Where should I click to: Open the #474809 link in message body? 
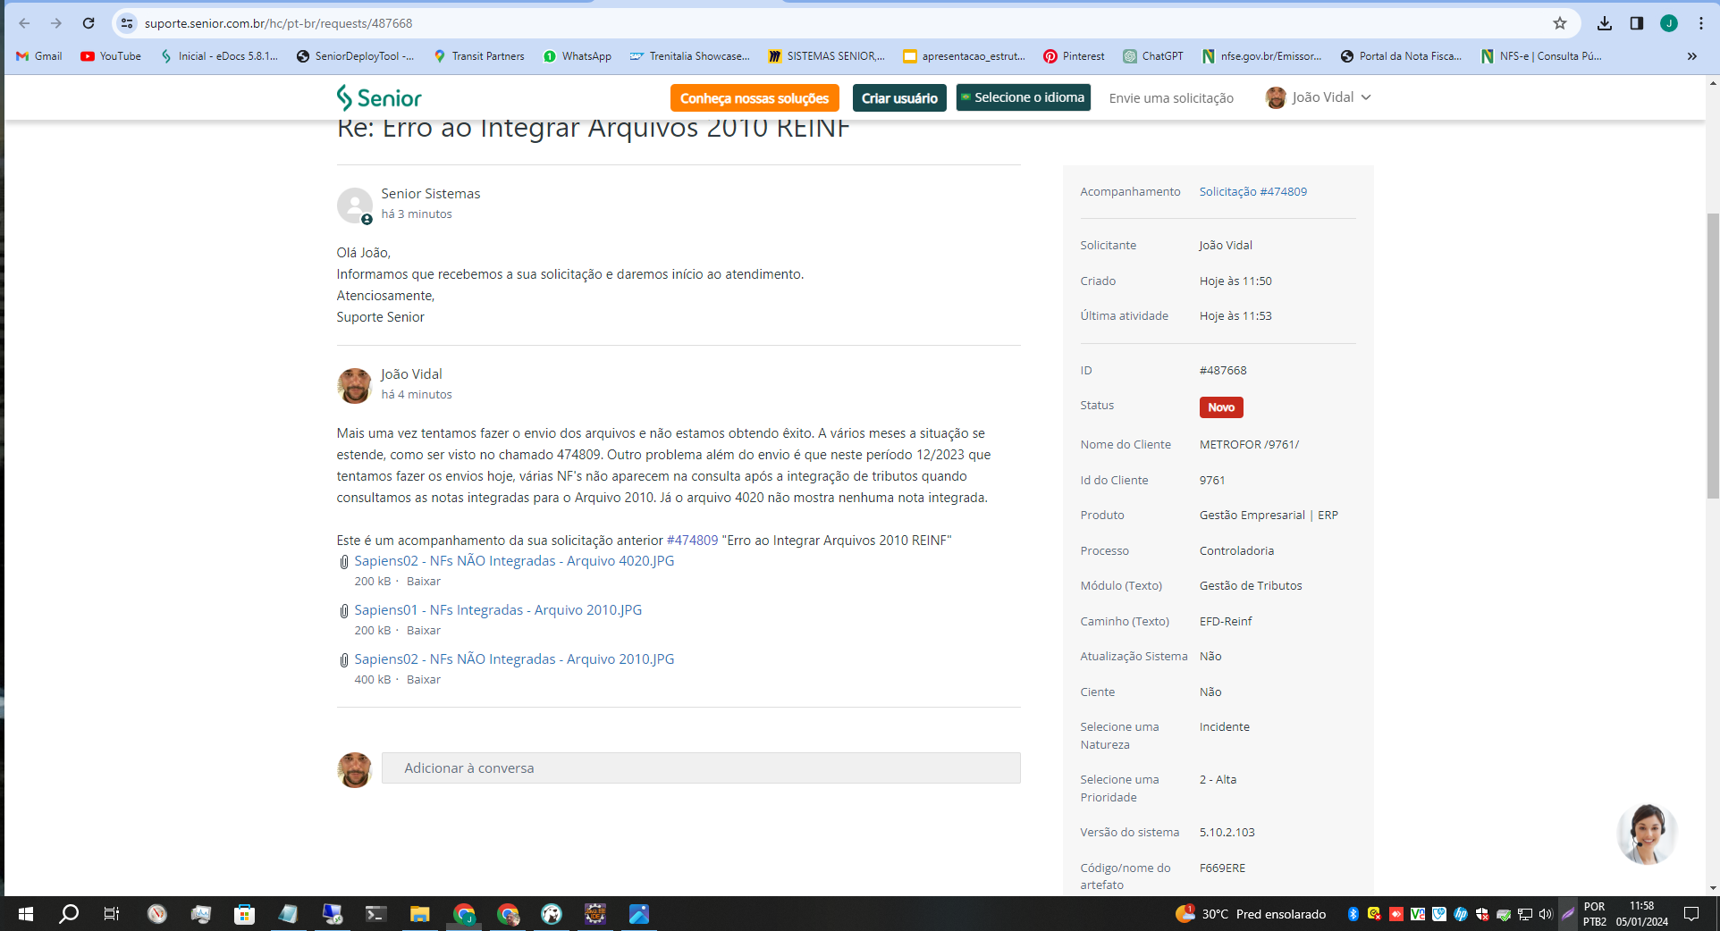click(x=692, y=541)
